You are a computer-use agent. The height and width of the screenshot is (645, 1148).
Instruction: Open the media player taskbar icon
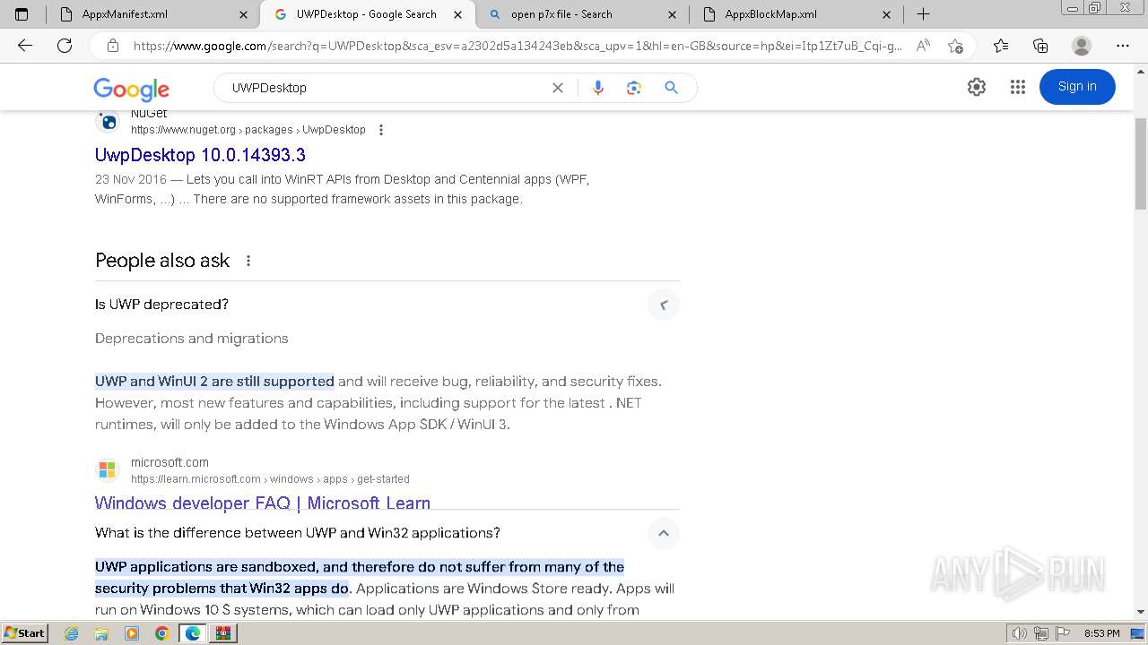click(132, 633)
